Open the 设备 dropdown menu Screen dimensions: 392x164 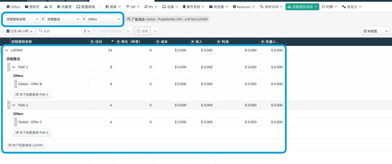click(x=170, y=7)
